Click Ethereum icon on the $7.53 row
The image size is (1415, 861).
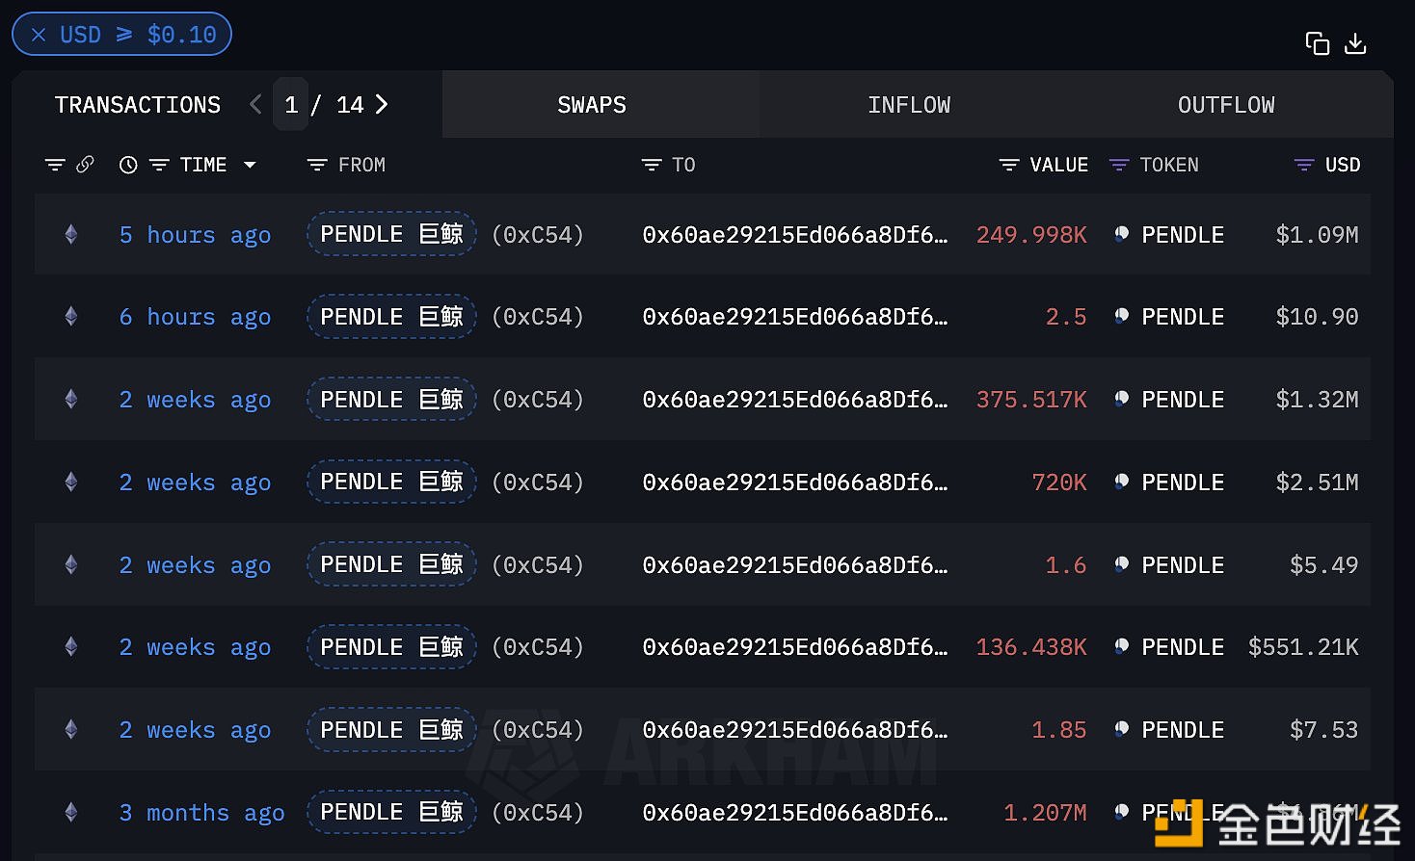click(x=71, y=729)
